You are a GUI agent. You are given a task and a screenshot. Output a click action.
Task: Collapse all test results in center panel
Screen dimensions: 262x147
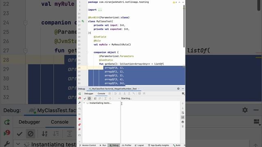coord(110,98)
